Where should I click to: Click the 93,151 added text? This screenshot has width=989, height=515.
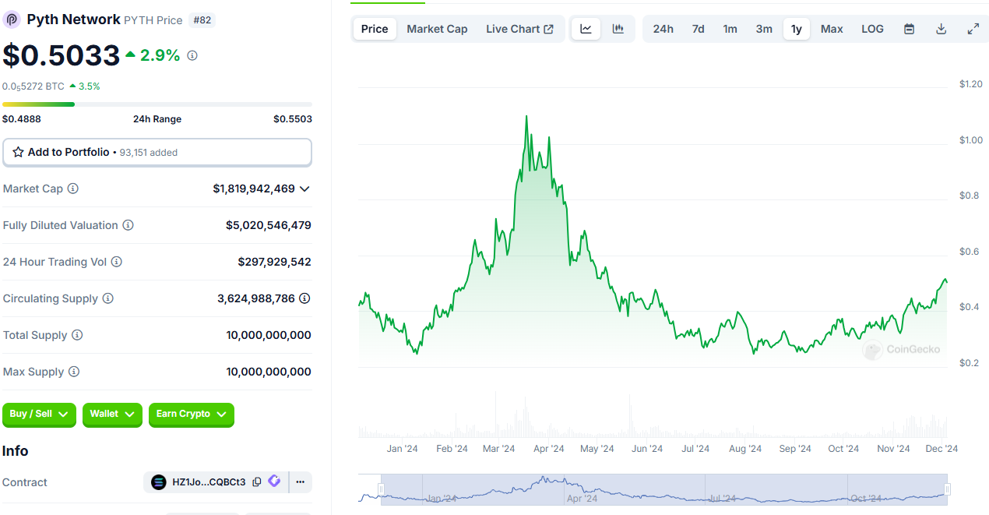149,153
